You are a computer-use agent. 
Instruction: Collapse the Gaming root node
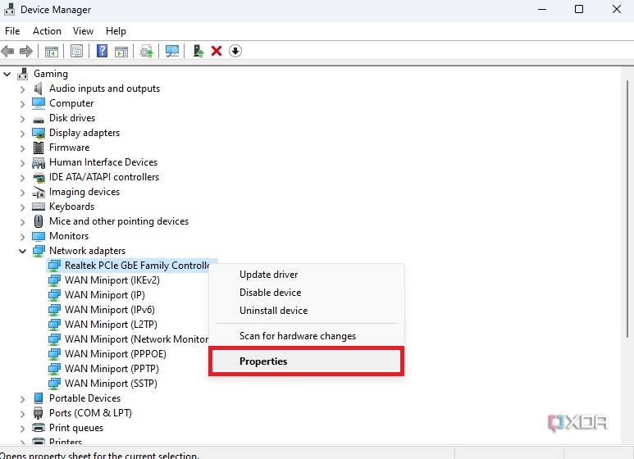[x=7, y=74]
